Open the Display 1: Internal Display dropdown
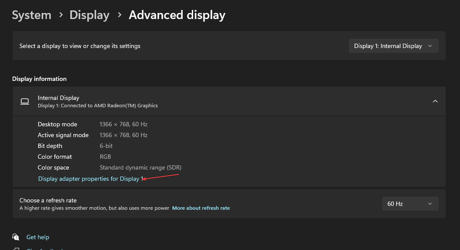This screenshot has height=250, width=460. [393, 46]
